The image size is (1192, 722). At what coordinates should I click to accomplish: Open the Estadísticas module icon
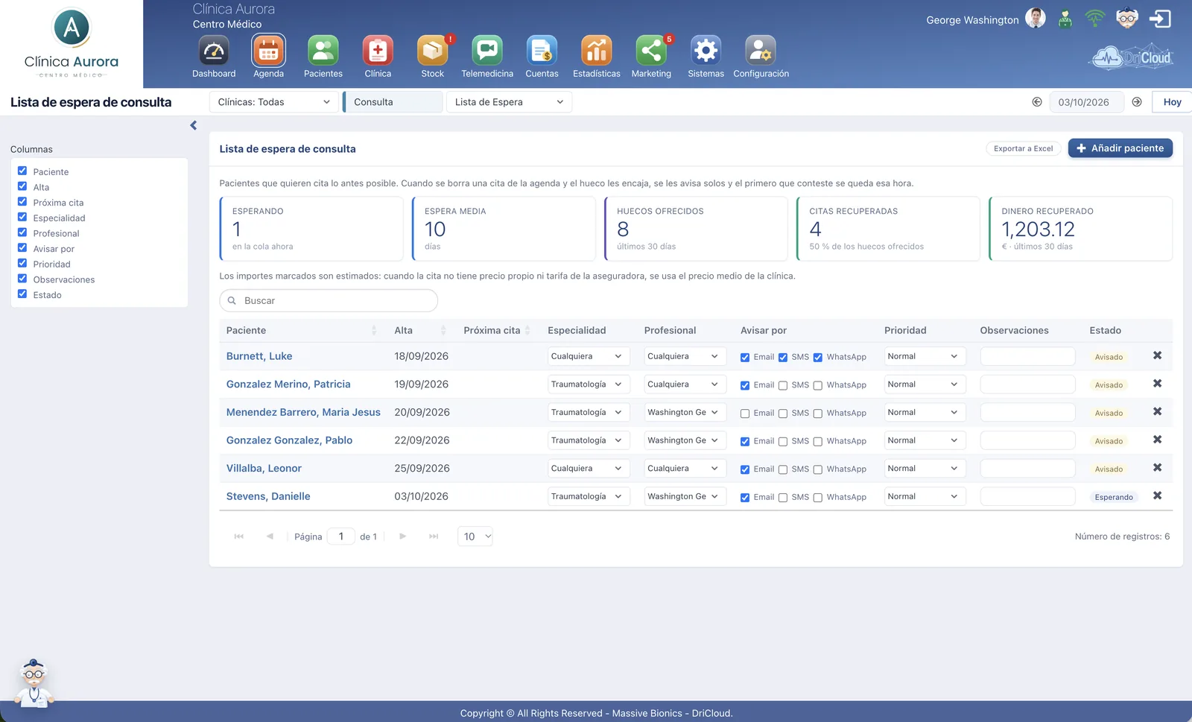click(x=597, y=51)
